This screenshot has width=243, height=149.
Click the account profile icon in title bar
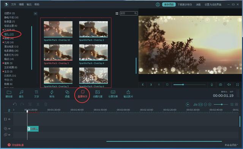point(158,5)
